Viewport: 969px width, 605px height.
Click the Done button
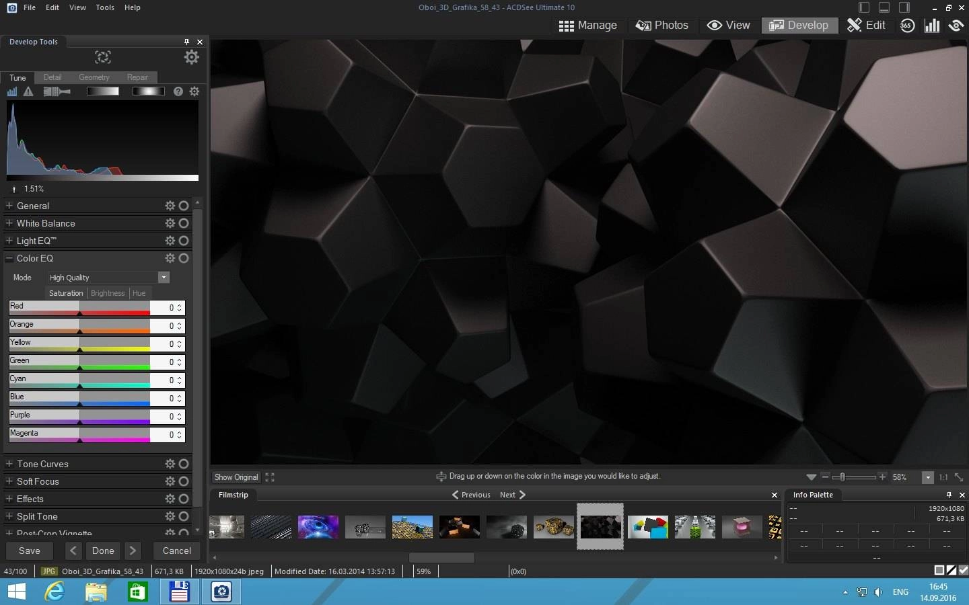tap(103, 551)
